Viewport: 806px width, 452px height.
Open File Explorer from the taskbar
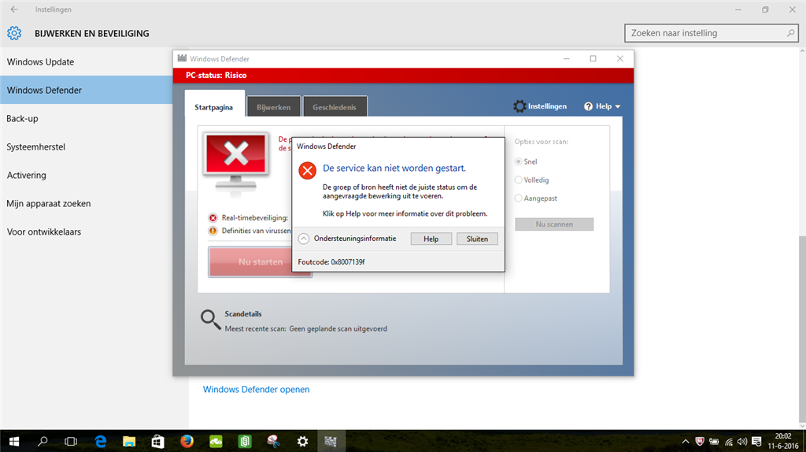pos(129,441)
